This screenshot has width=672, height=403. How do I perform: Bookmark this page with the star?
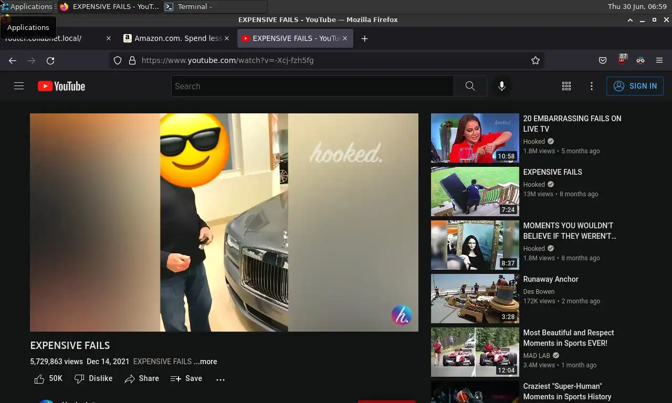(x=535, y=60)
